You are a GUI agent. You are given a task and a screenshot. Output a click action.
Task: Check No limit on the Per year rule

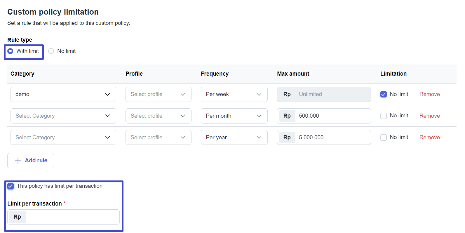384,138
